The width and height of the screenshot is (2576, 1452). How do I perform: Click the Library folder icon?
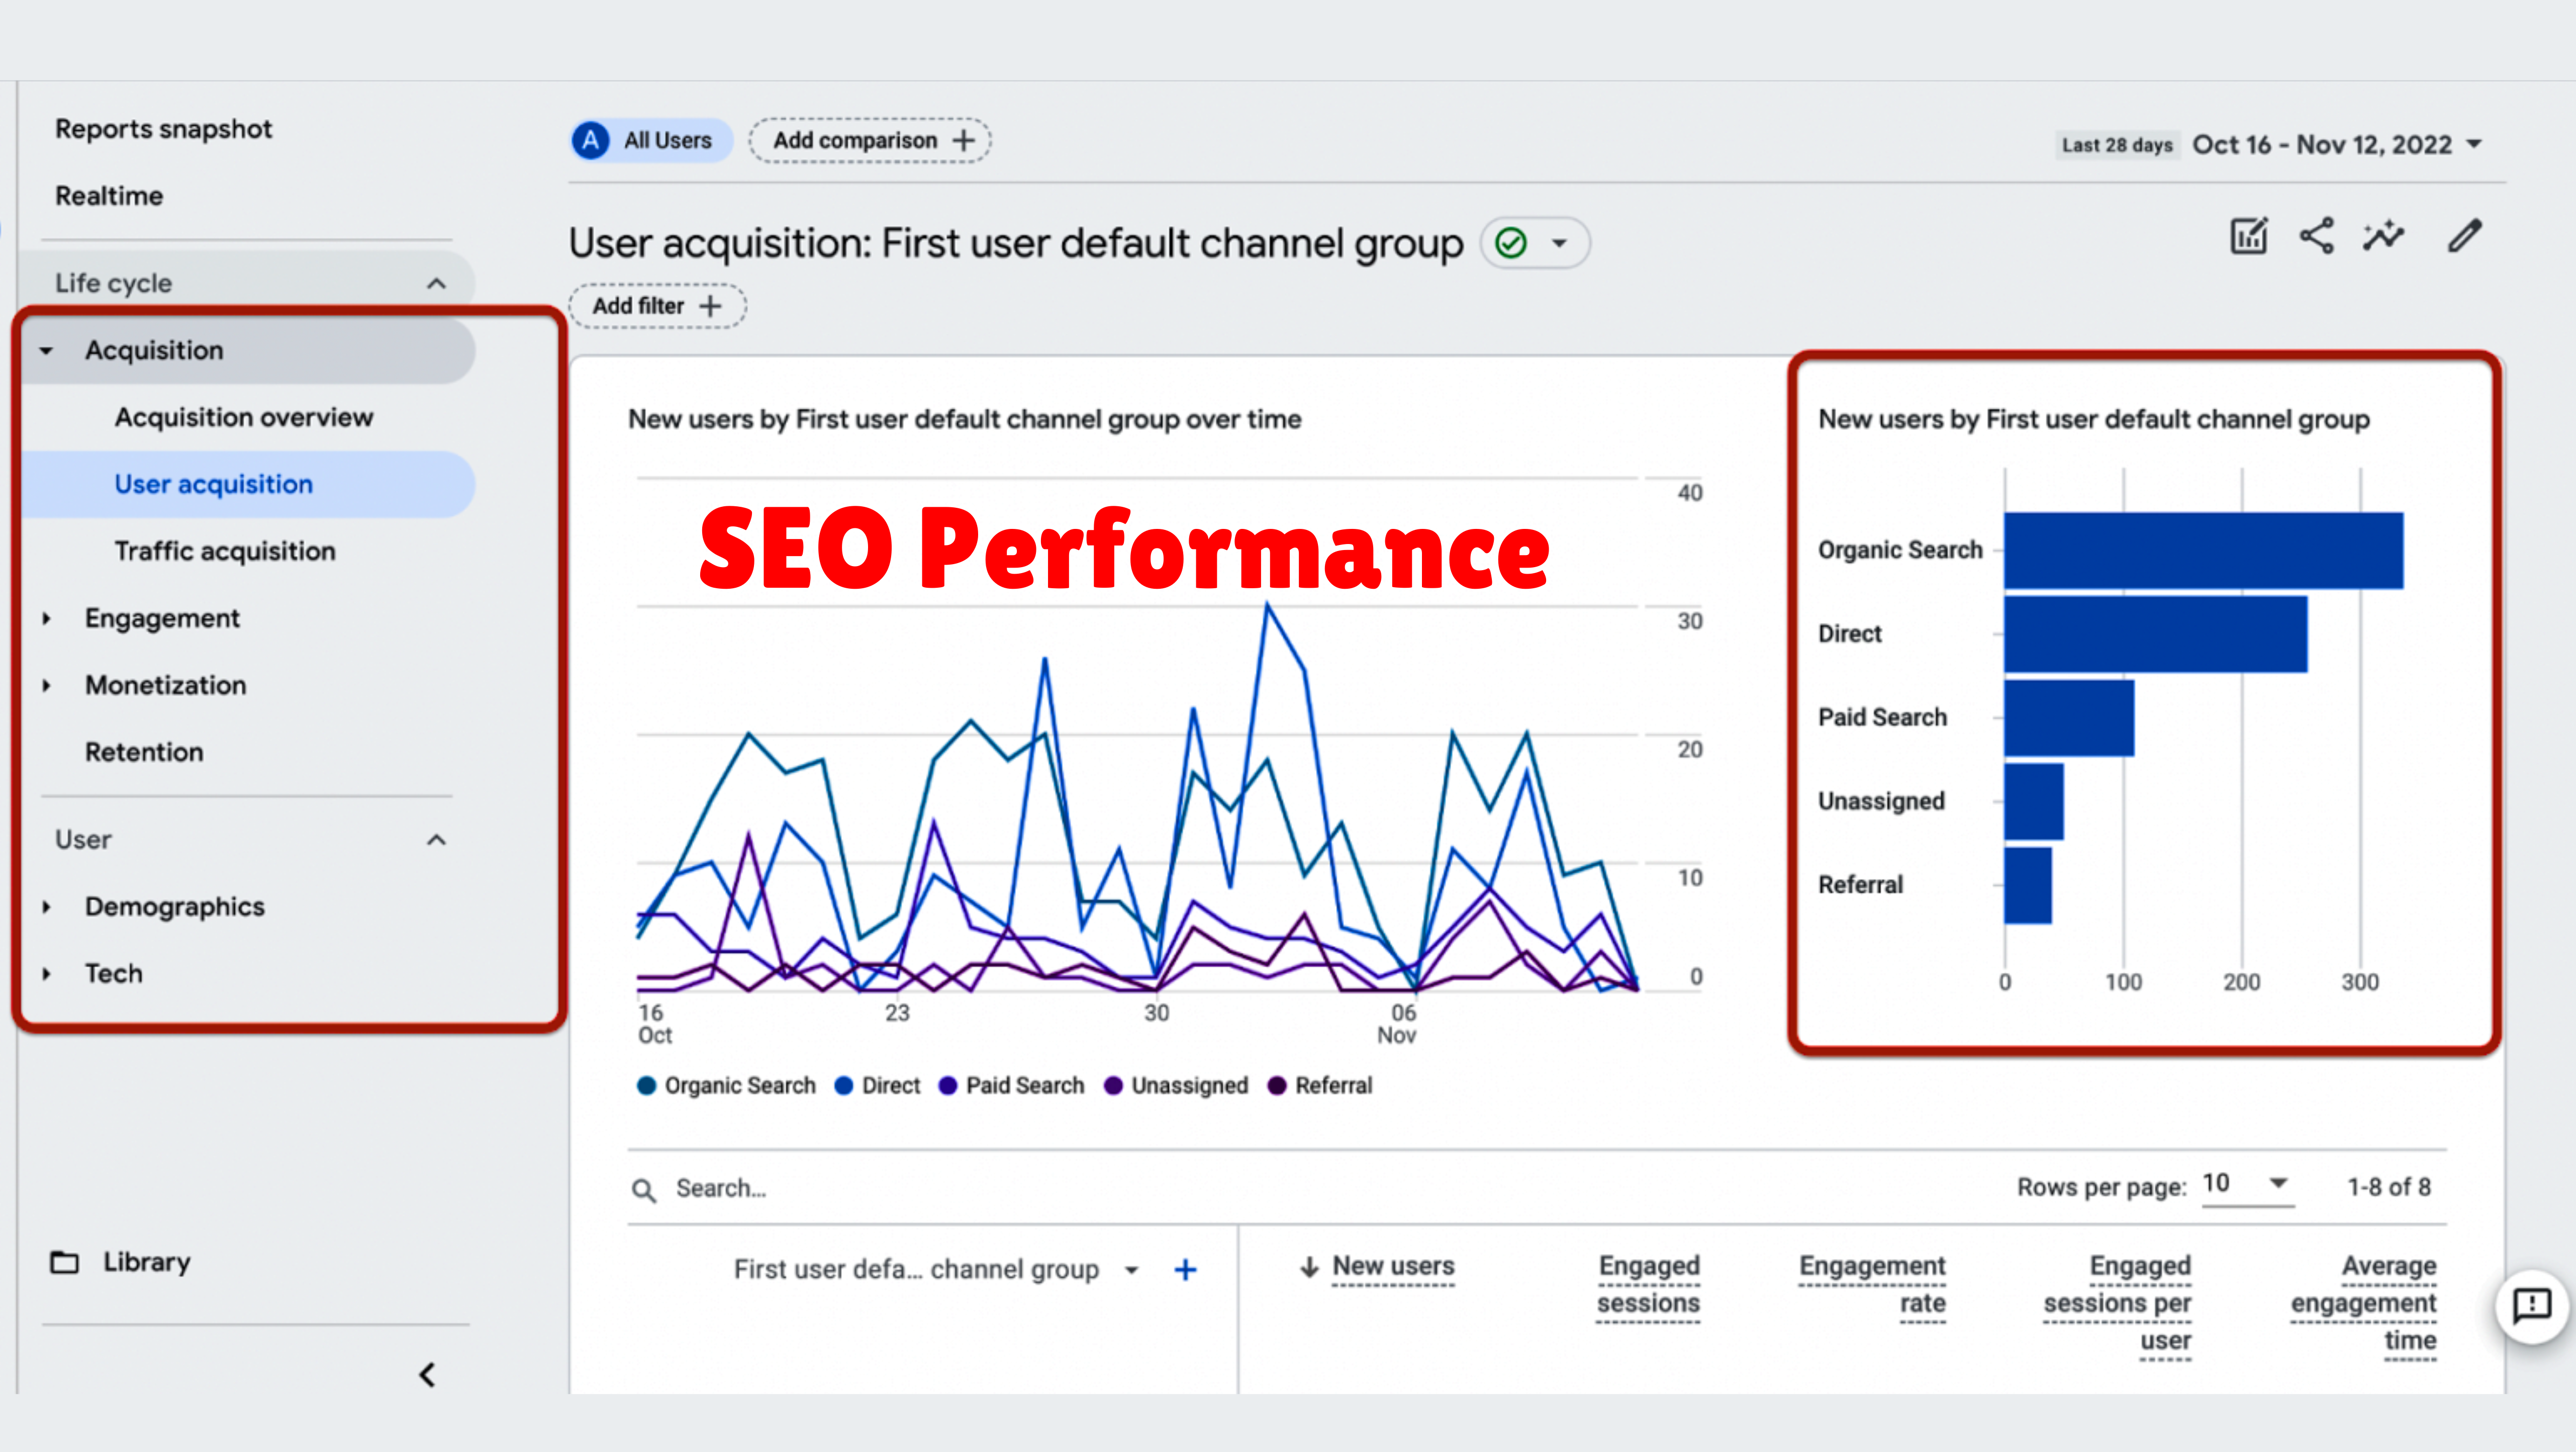65,1262
